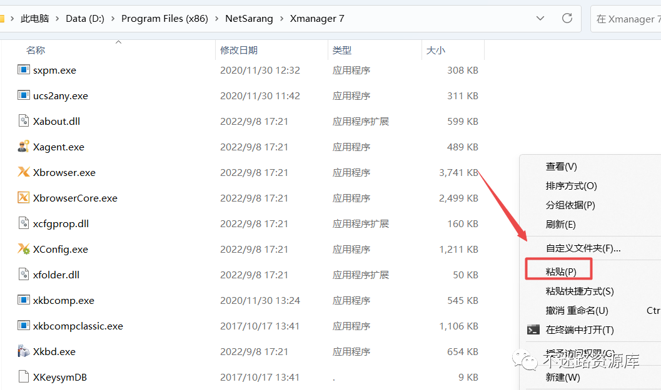This screenshot has width=661, height=390.
Task: Click the xfolder.dll file icon
Action: tap(24, 275)
